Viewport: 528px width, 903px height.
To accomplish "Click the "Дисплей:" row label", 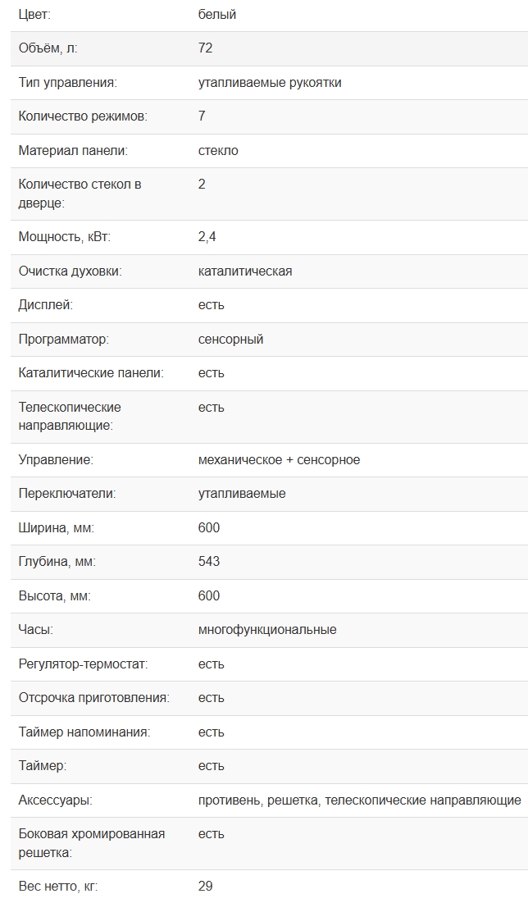I will [46, 305].
